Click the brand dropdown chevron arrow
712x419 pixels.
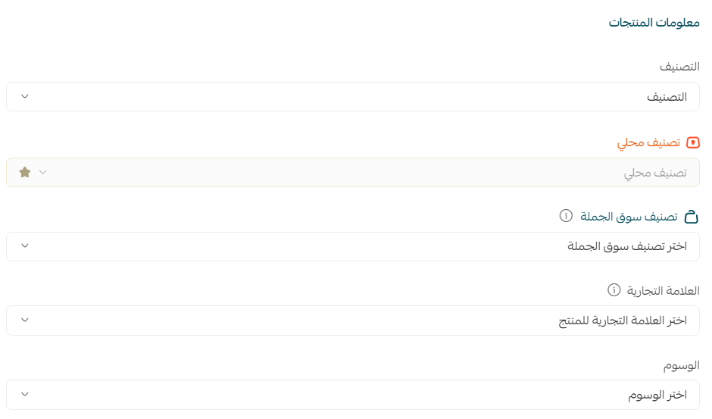point(25,321)
